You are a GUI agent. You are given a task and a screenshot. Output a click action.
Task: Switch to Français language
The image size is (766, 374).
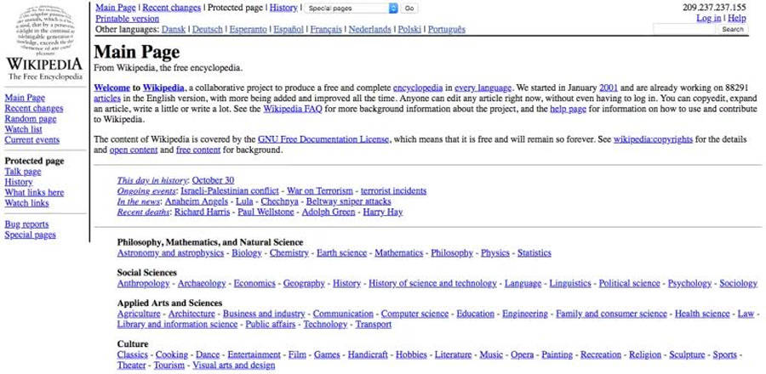click(326, 29)
